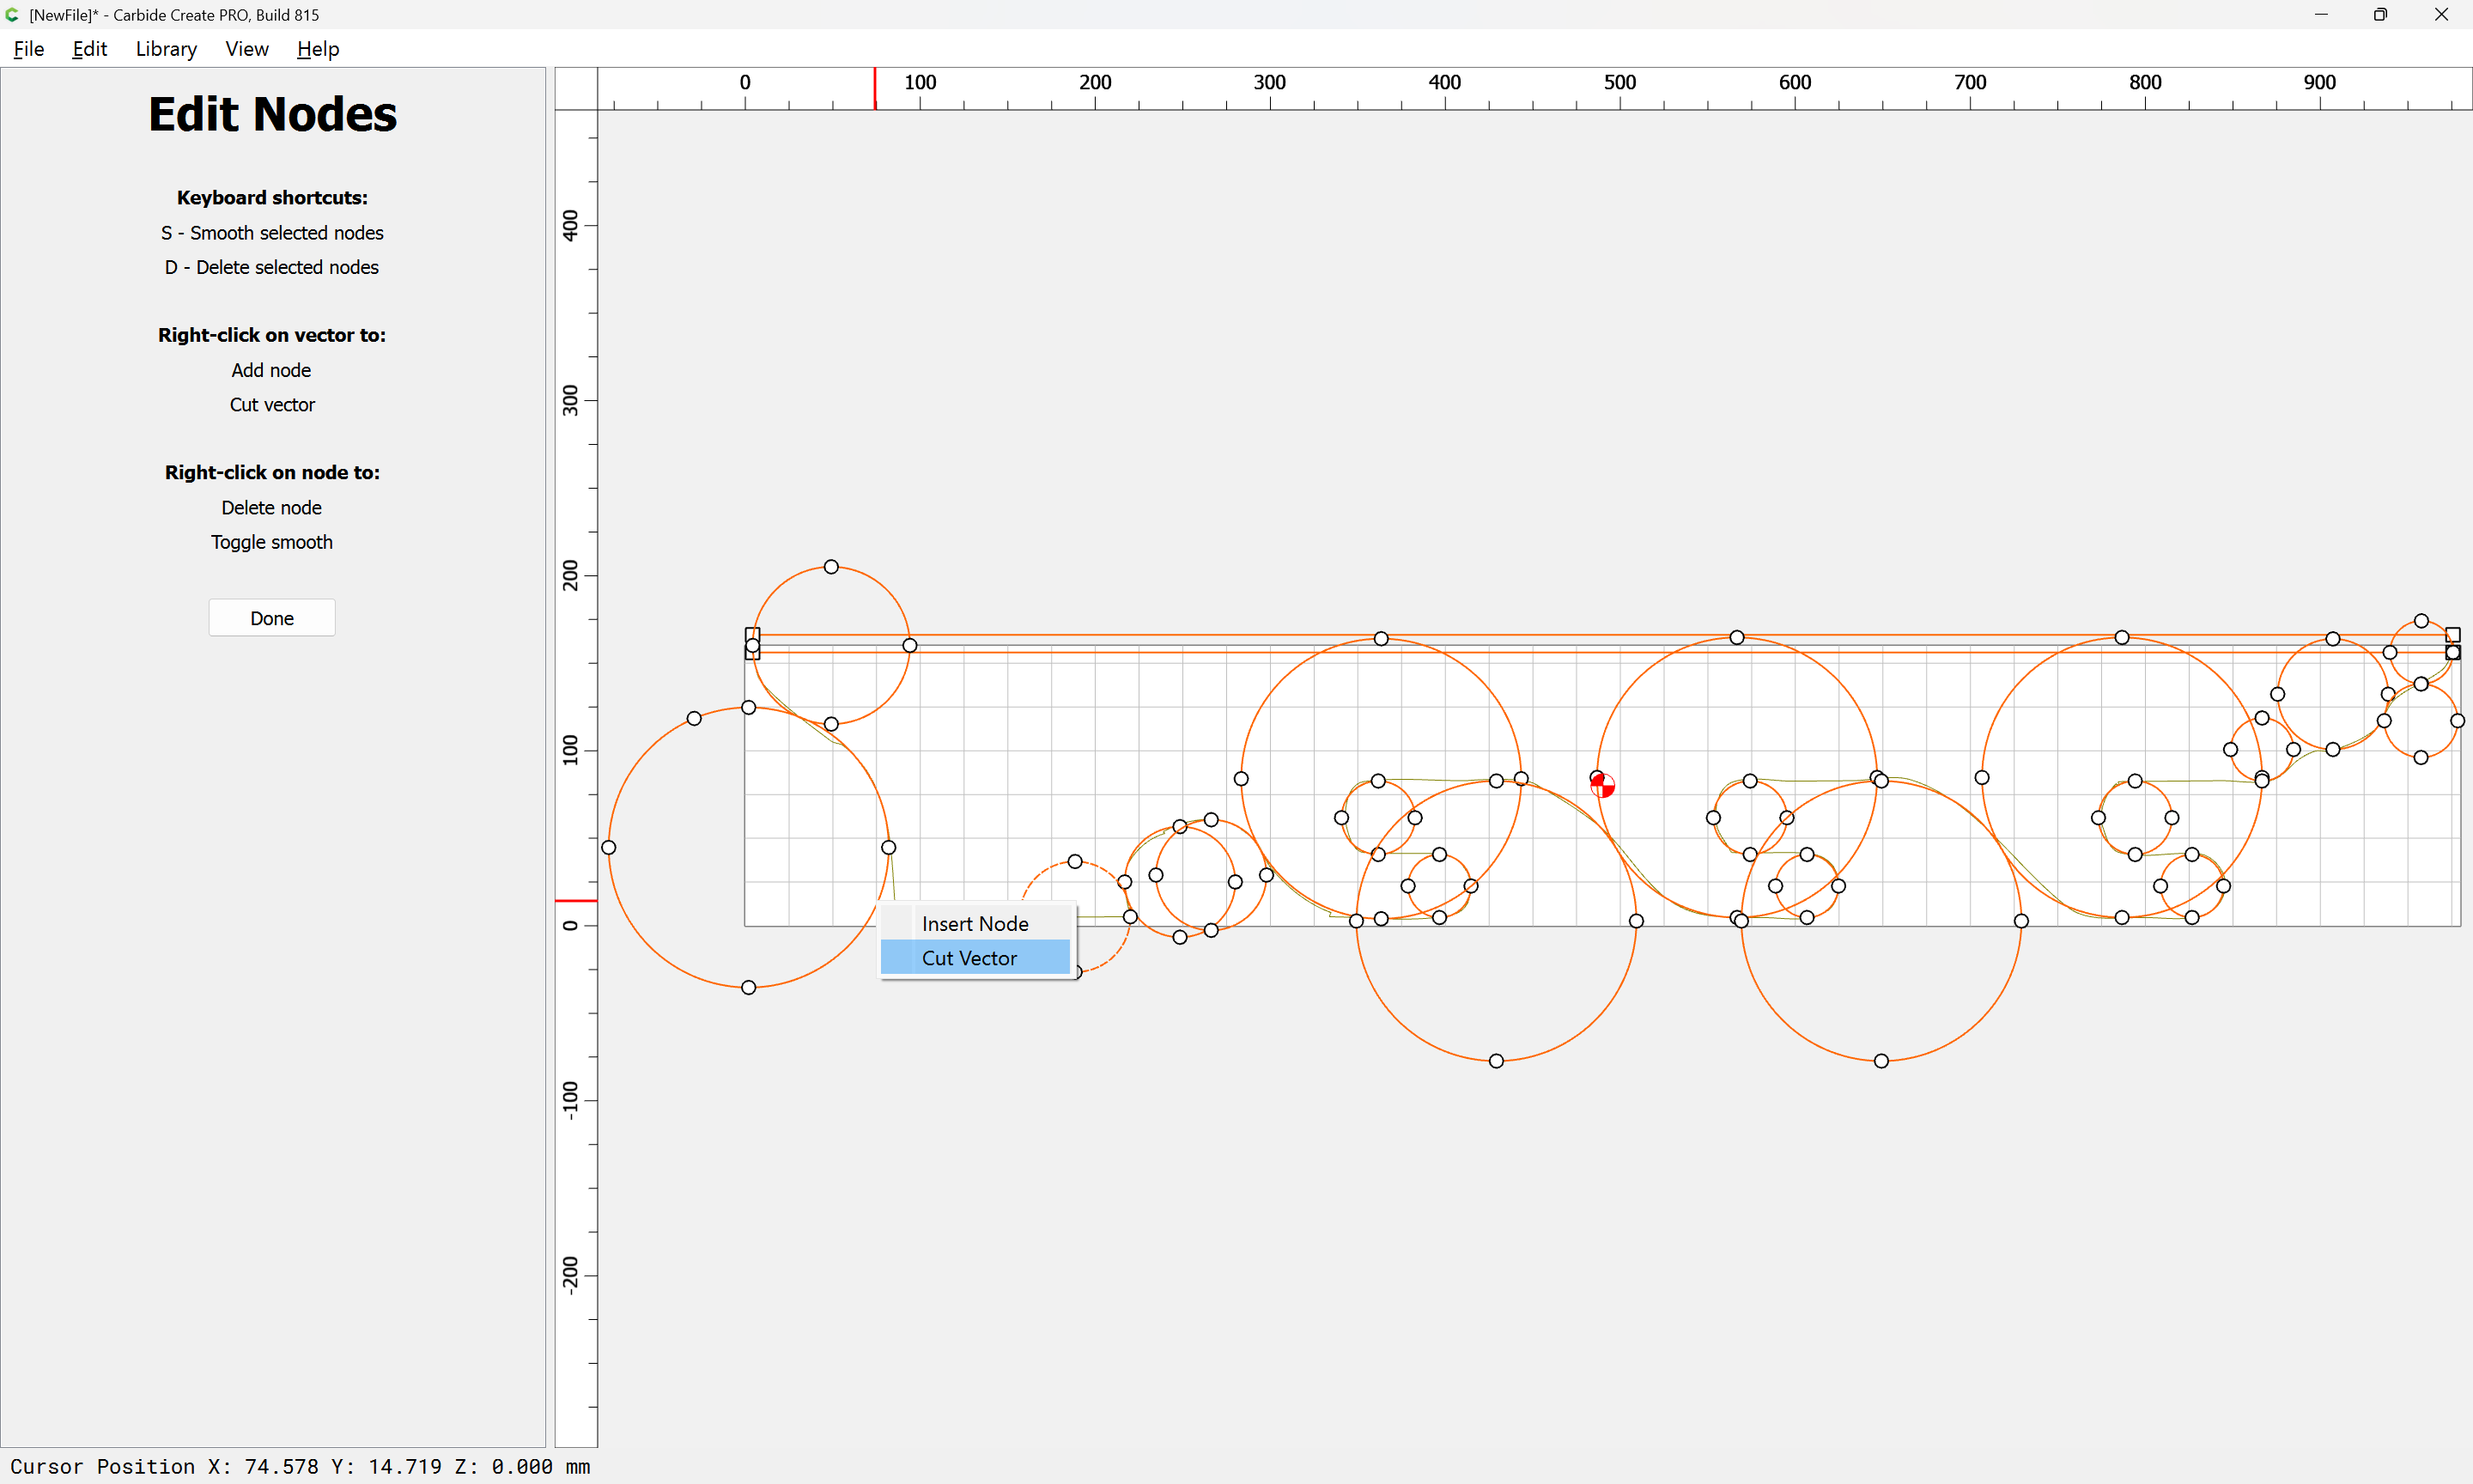Open the Library menu
This screenshot has height=1484, width=2473.
(166, 49)
